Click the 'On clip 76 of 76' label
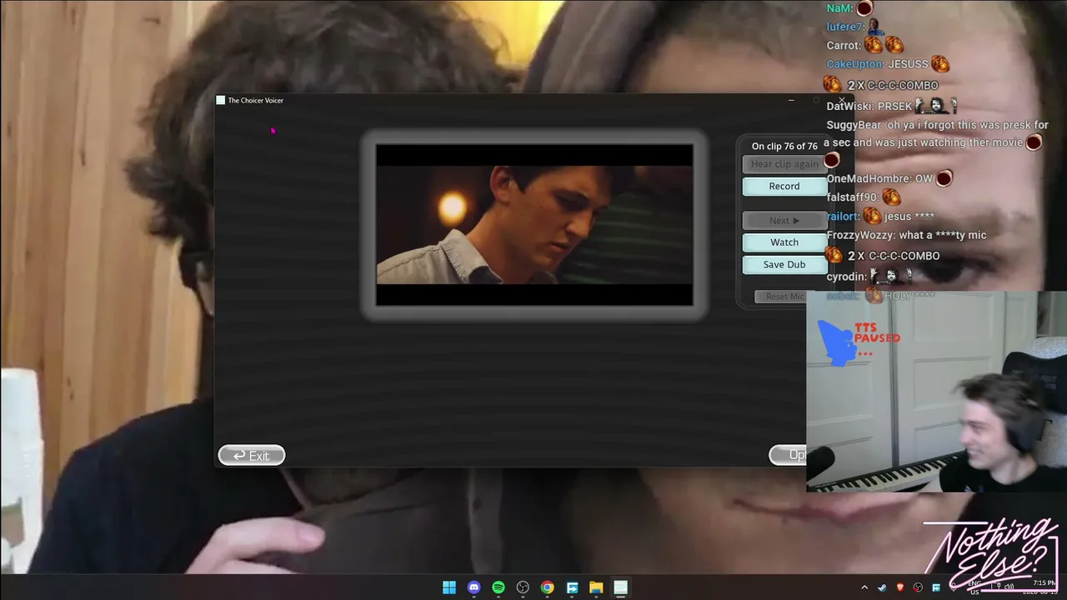 (x=784, y=147)
